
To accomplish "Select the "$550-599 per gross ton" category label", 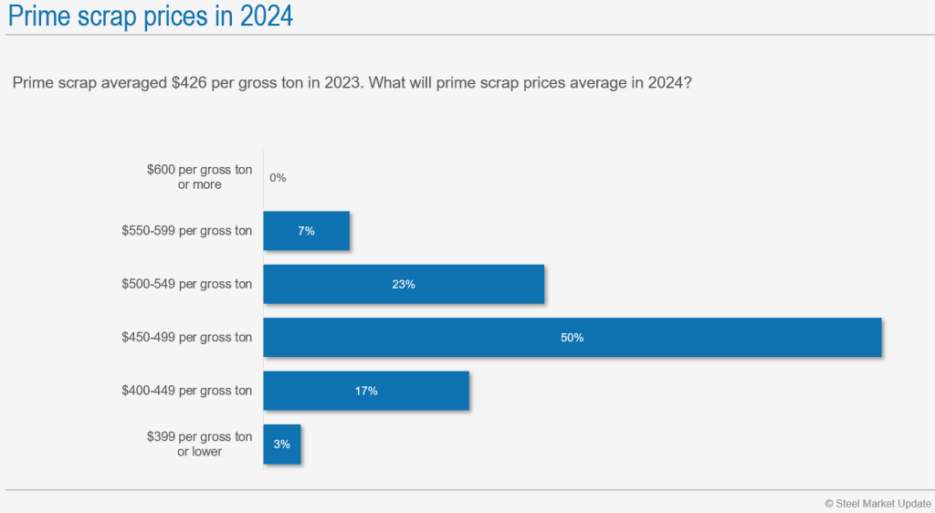I will 186,231.
